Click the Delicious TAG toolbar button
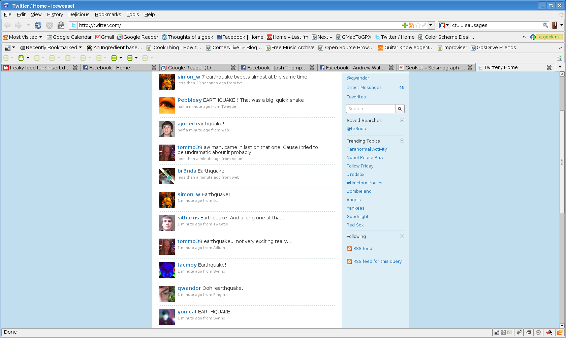This screenshot has height=338, width=566. tap(61, 25)
